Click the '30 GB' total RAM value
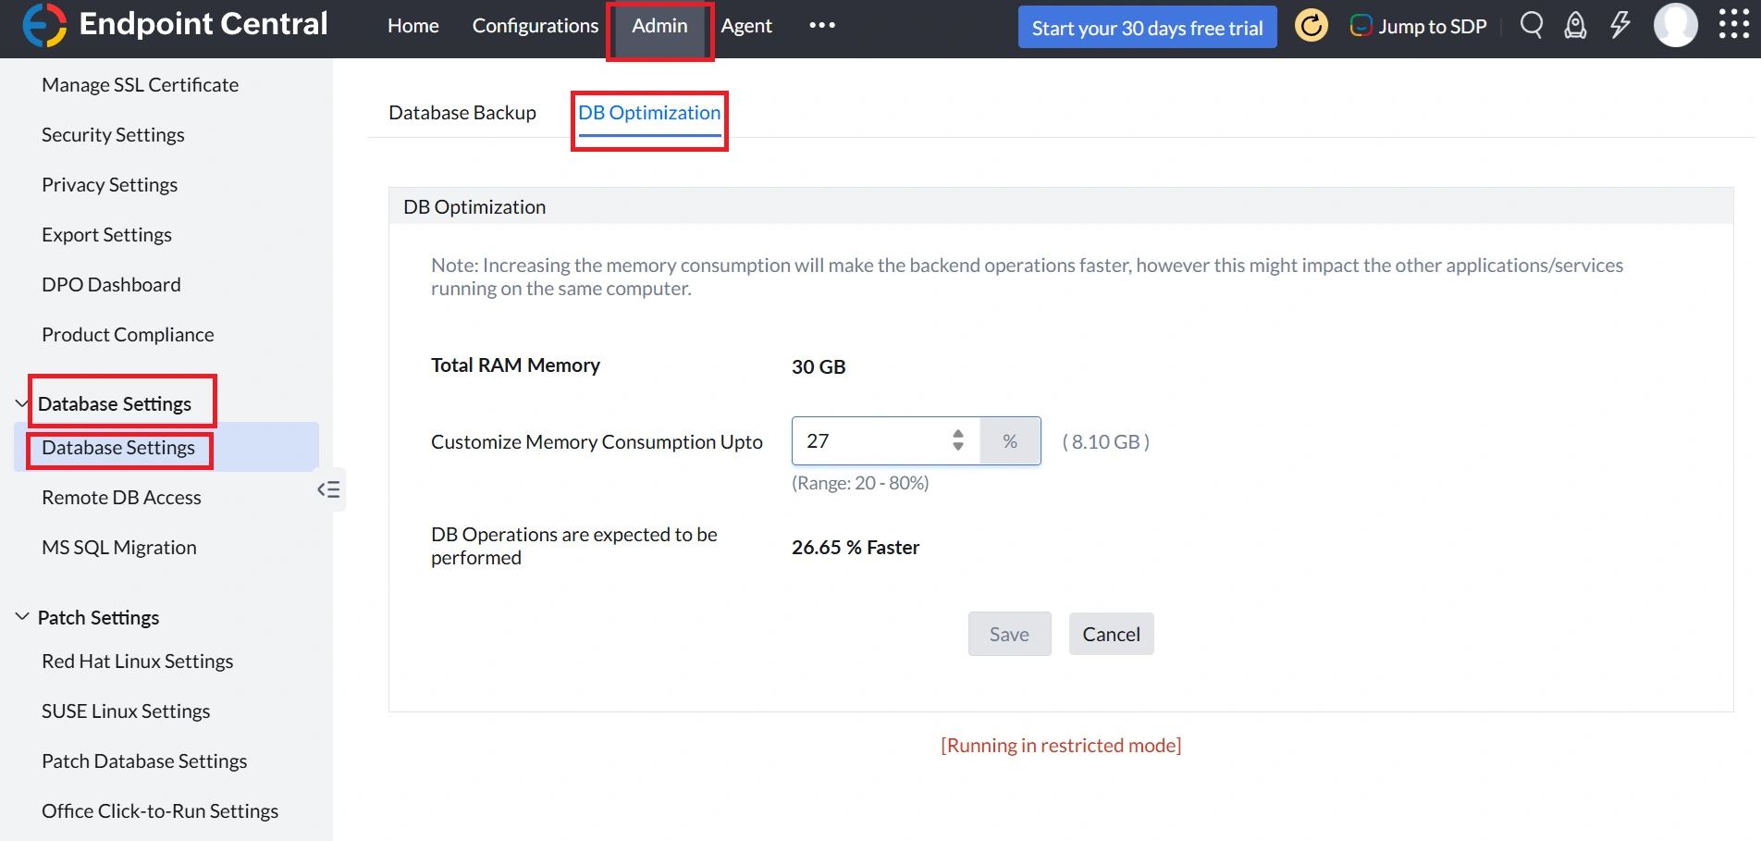 coord(819,366)
